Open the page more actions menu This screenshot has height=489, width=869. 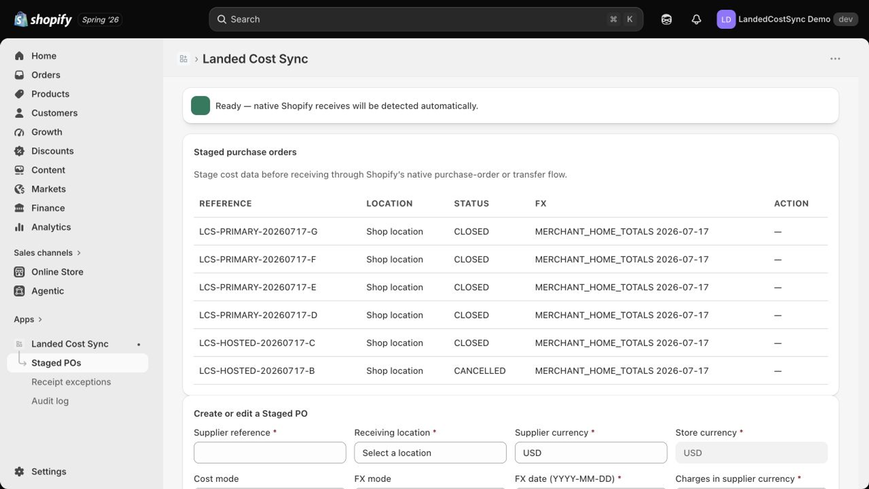835,59
